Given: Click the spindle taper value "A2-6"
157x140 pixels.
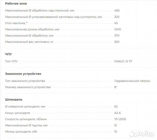Looking at the screenshot, I should click(x=117, y=113).
